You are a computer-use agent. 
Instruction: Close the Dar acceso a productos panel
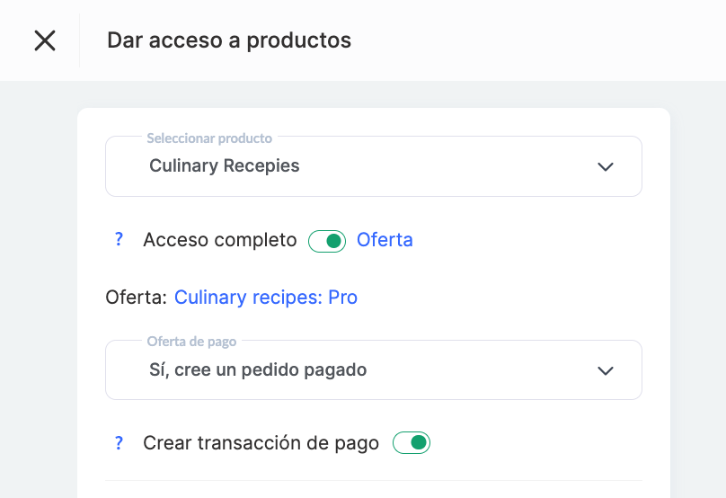click(45, 40)
